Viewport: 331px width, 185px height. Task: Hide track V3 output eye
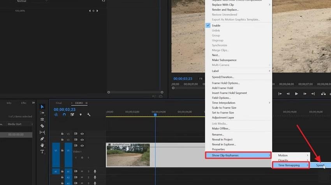coord(82,134)
